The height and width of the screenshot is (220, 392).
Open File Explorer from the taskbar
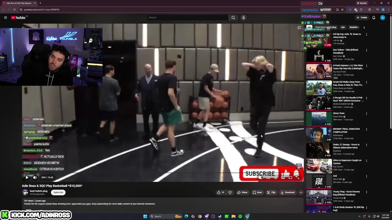pos(233,216)
